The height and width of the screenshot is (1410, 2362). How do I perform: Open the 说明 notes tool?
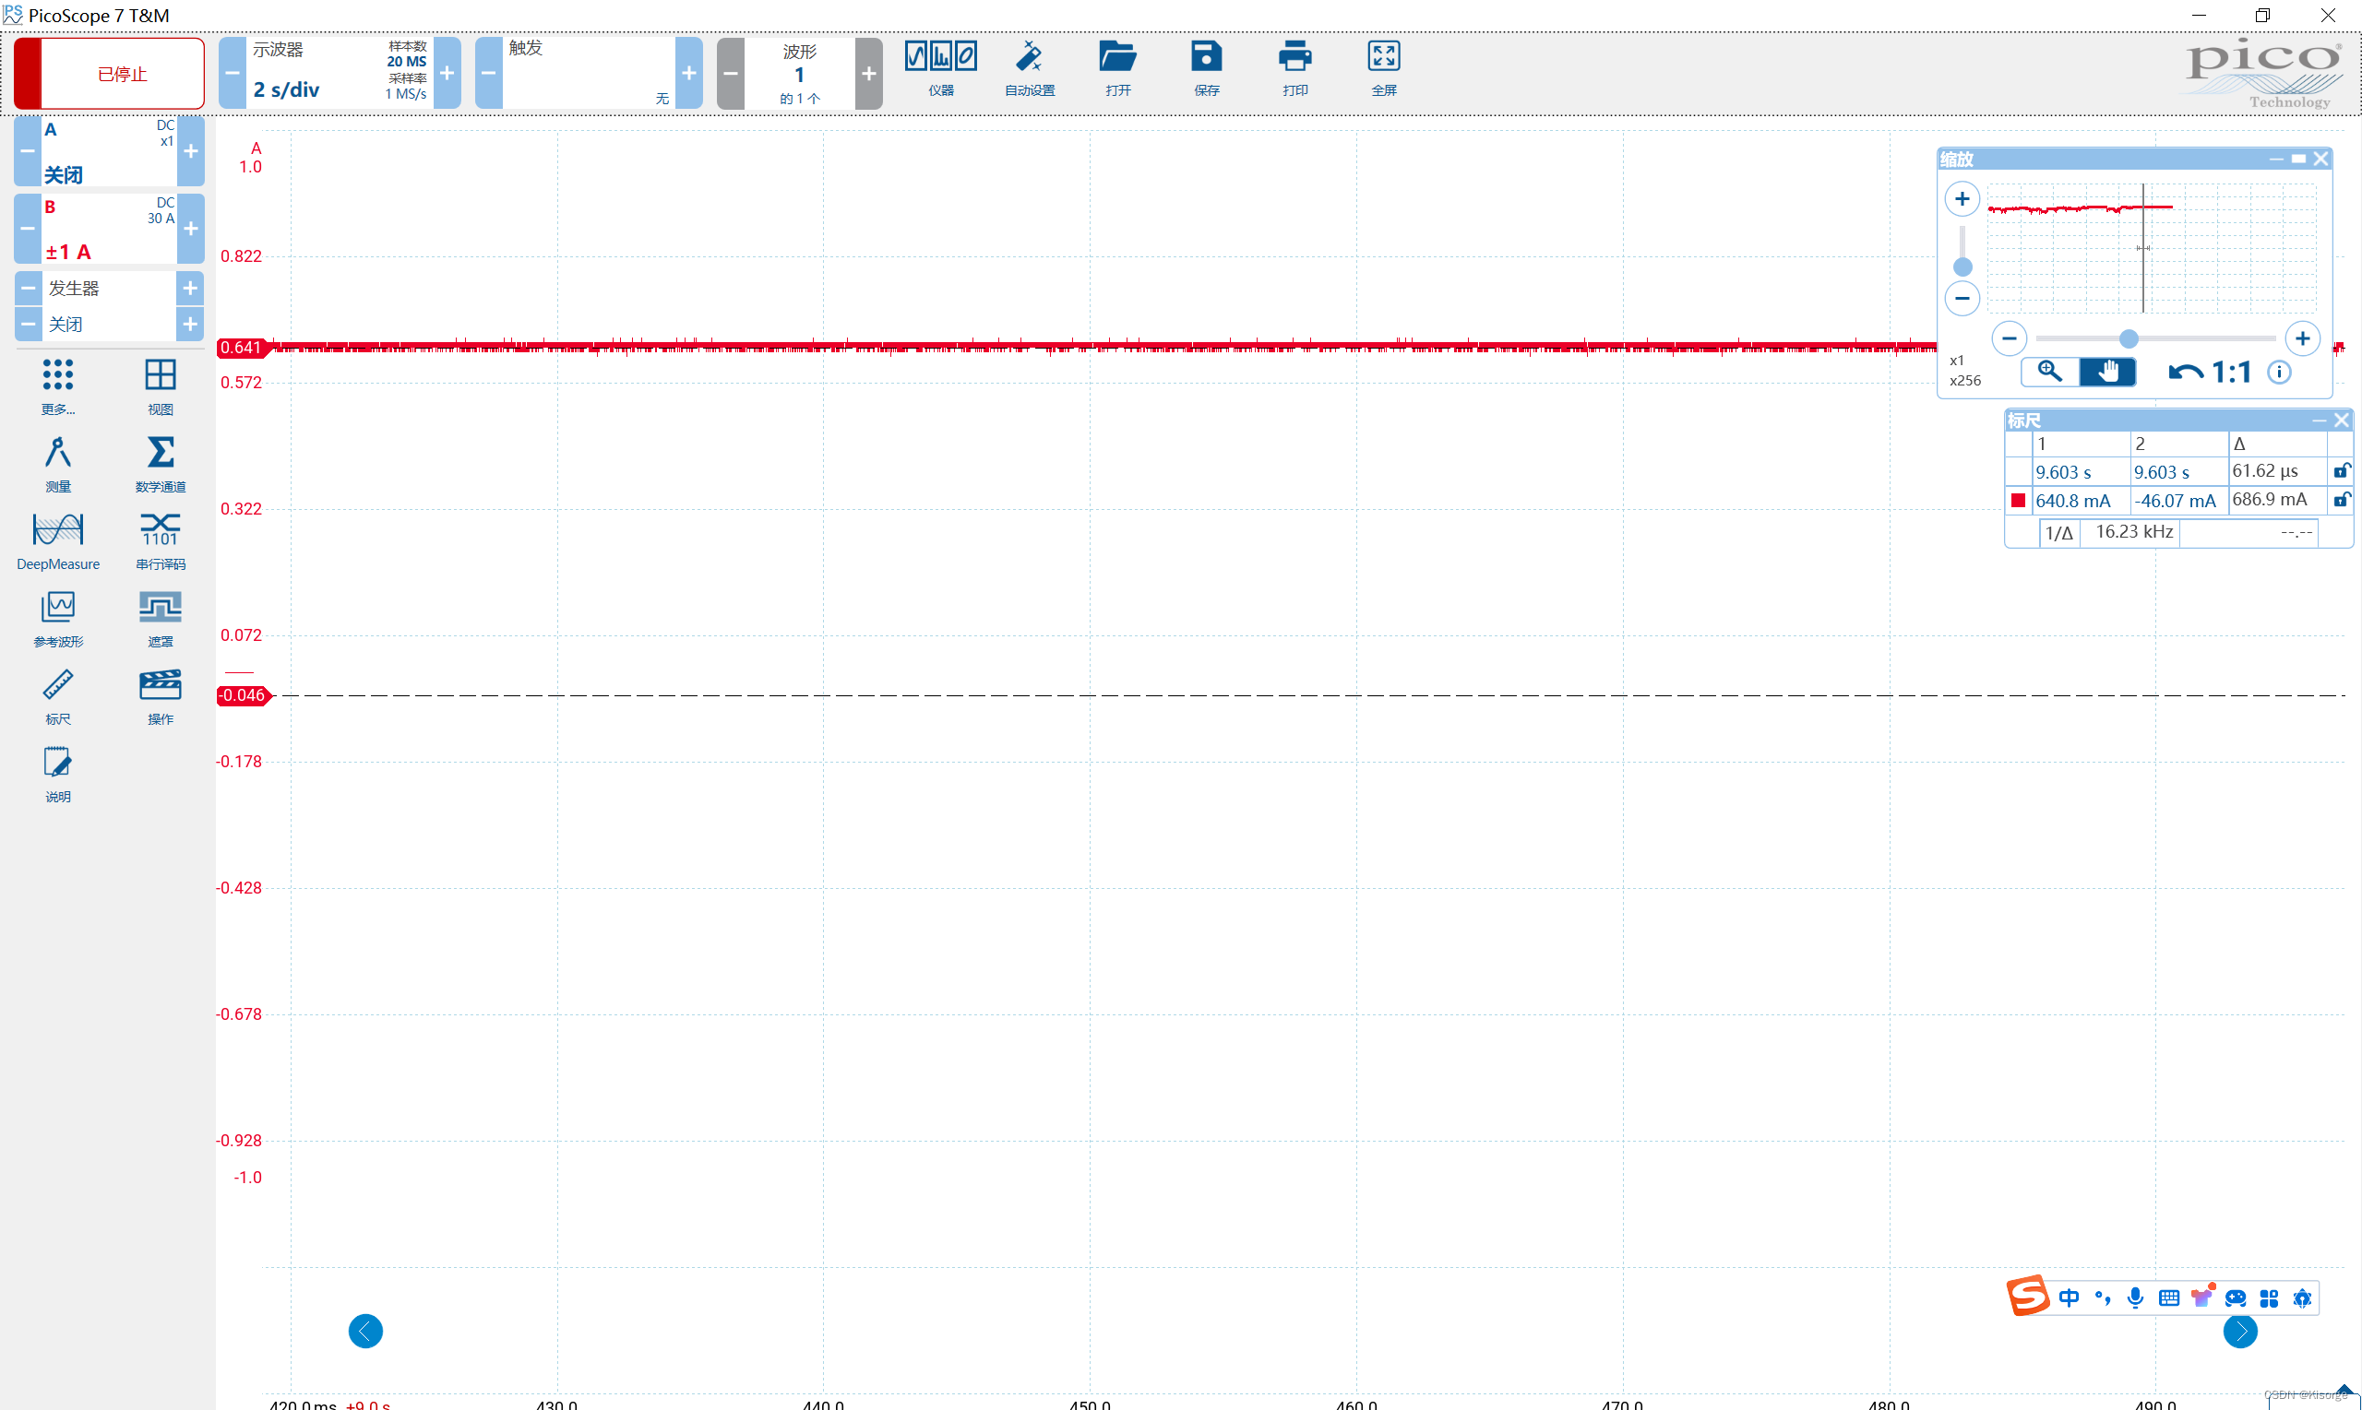tap(58, 775)
